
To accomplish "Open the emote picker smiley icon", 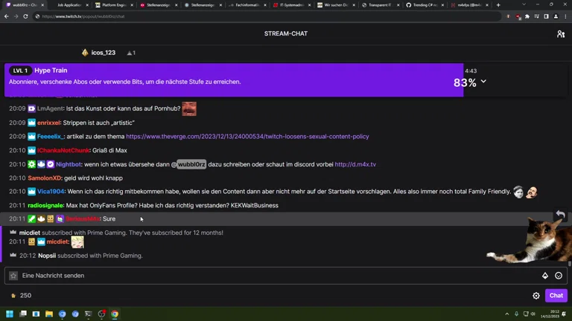I will pos(559,276).
